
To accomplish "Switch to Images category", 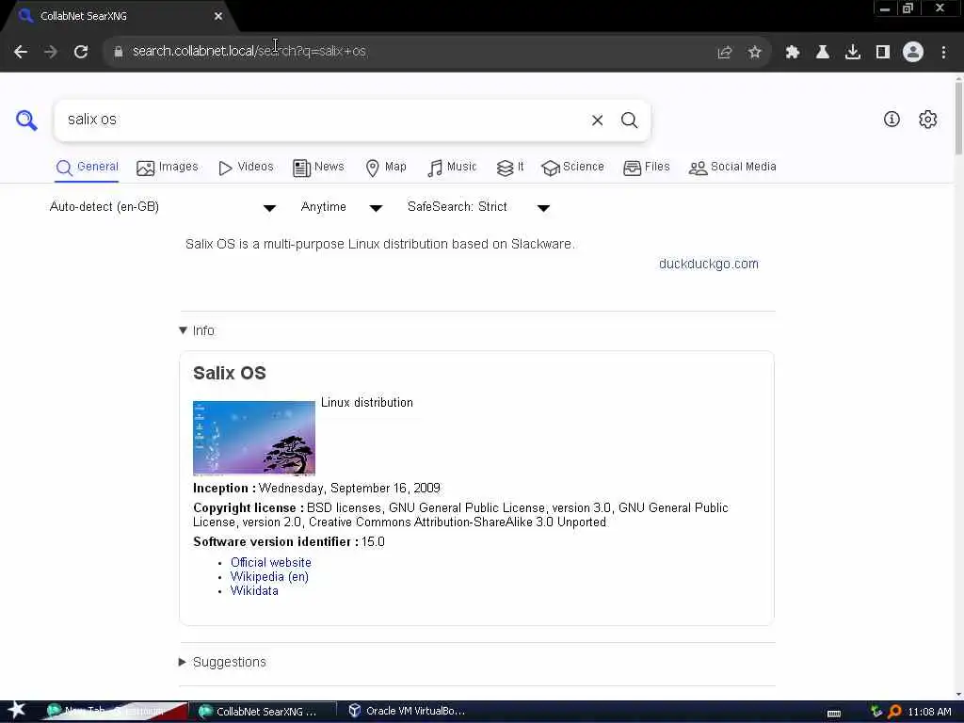I will (x=168, y=168).
